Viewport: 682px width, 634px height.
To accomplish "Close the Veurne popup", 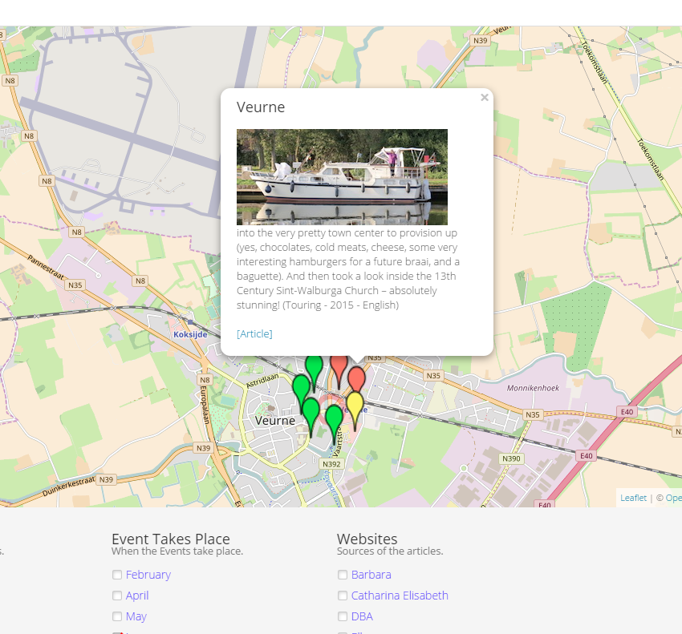I will point(484,98).
